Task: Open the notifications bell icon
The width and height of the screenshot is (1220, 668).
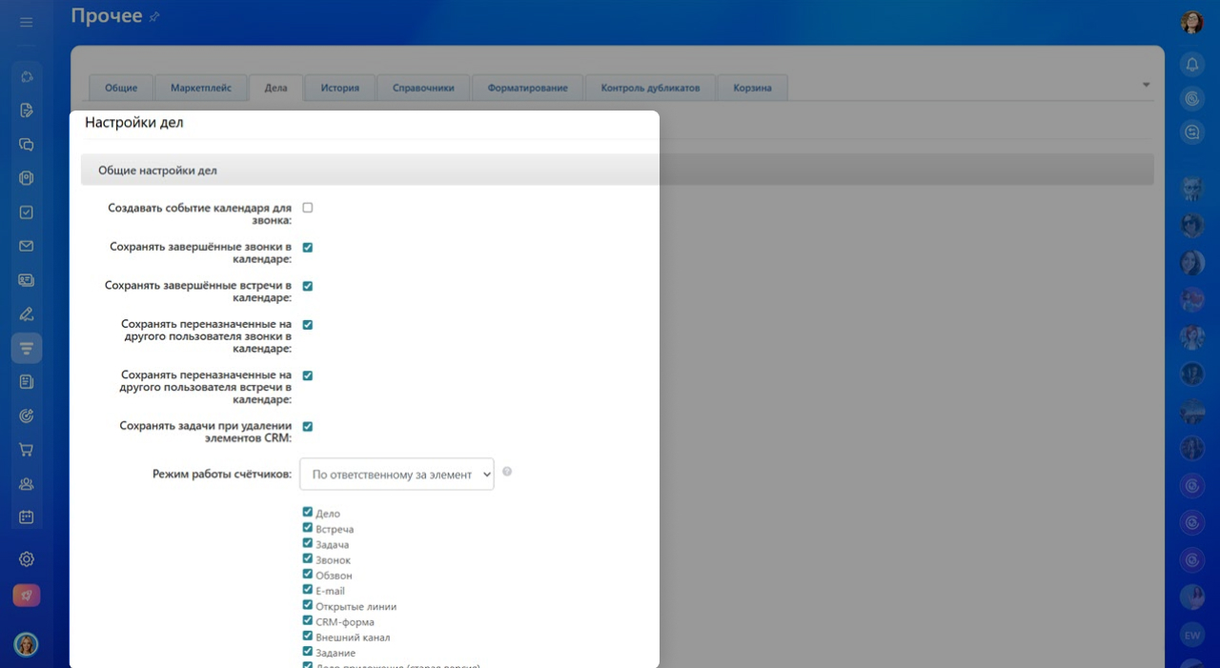Action: pos(1191,65)
